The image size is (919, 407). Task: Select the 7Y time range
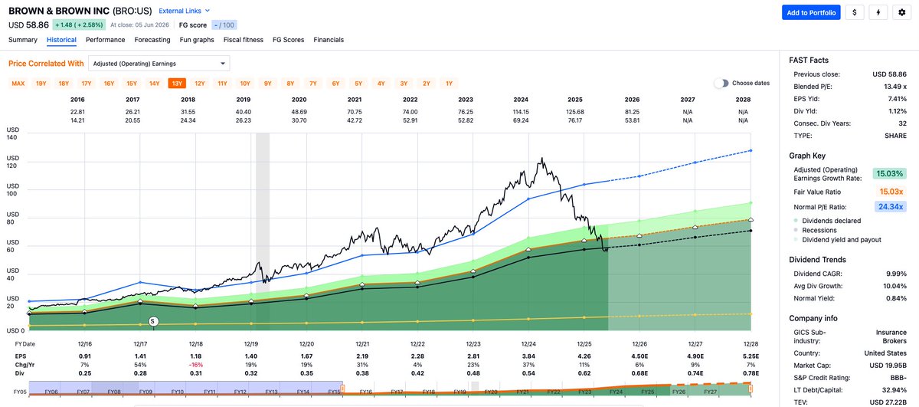tap(312, 83)
